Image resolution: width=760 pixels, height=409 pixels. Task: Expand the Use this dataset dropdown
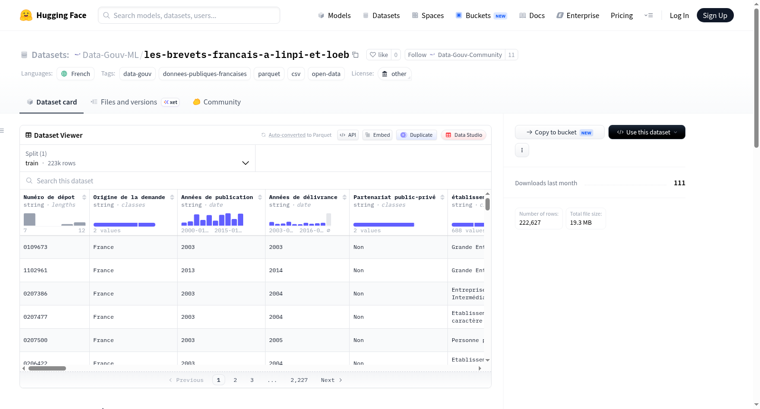(x=647, y=132)
